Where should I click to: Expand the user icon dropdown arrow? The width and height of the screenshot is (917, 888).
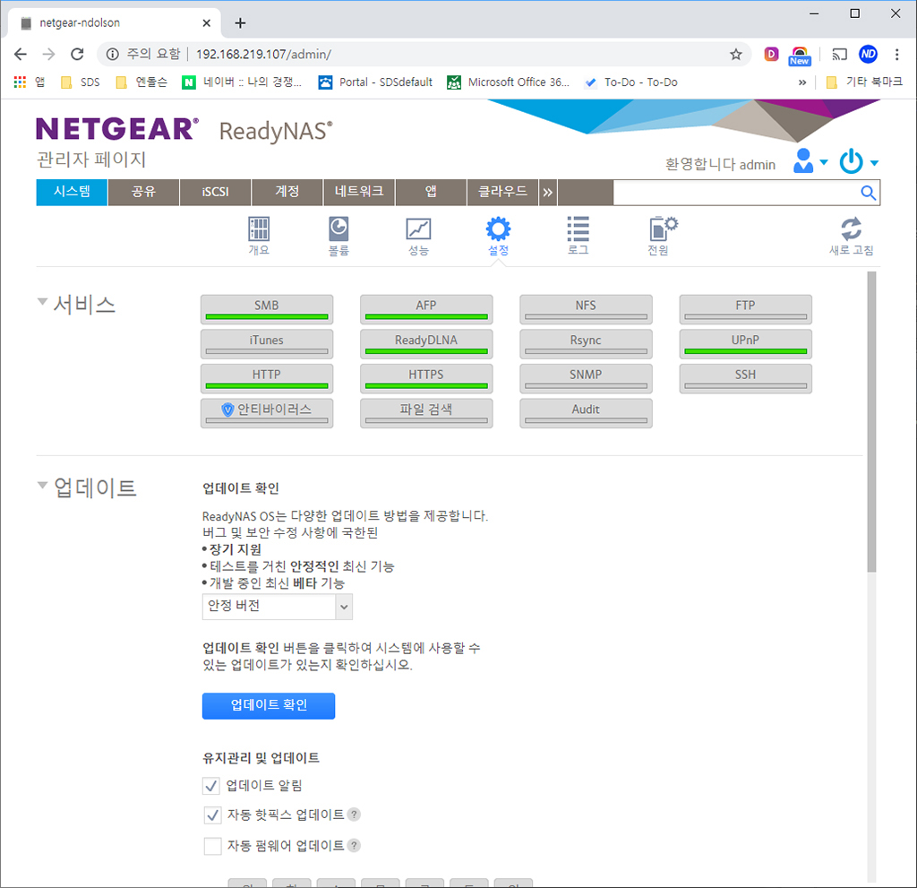pos(824,162)
